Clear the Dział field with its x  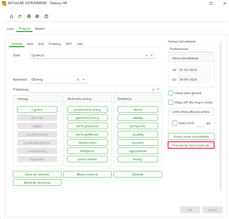click(x=146, y=55)
